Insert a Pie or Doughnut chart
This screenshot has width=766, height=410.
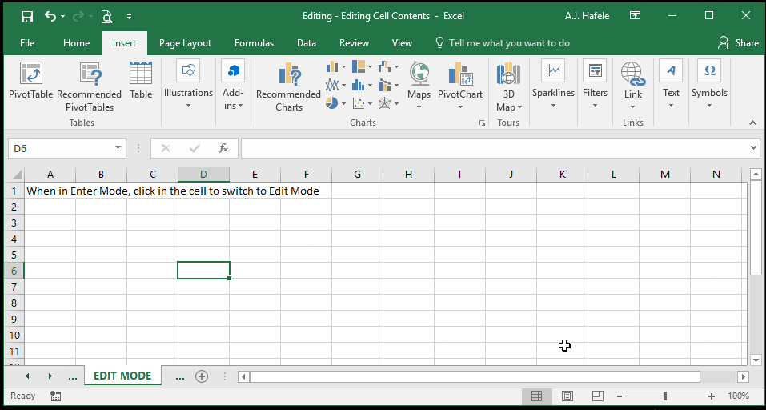pos(335,103)
